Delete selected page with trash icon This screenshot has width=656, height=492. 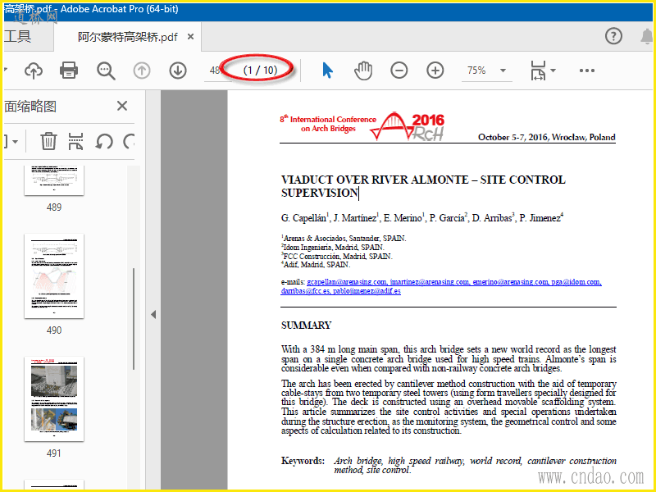point(49,141)
